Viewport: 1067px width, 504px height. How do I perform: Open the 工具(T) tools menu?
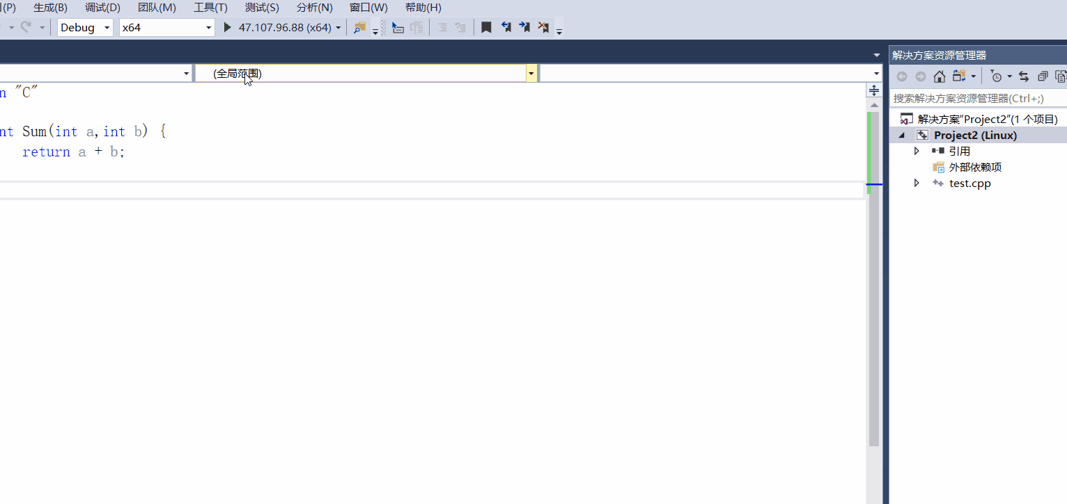tap(210, 8)
